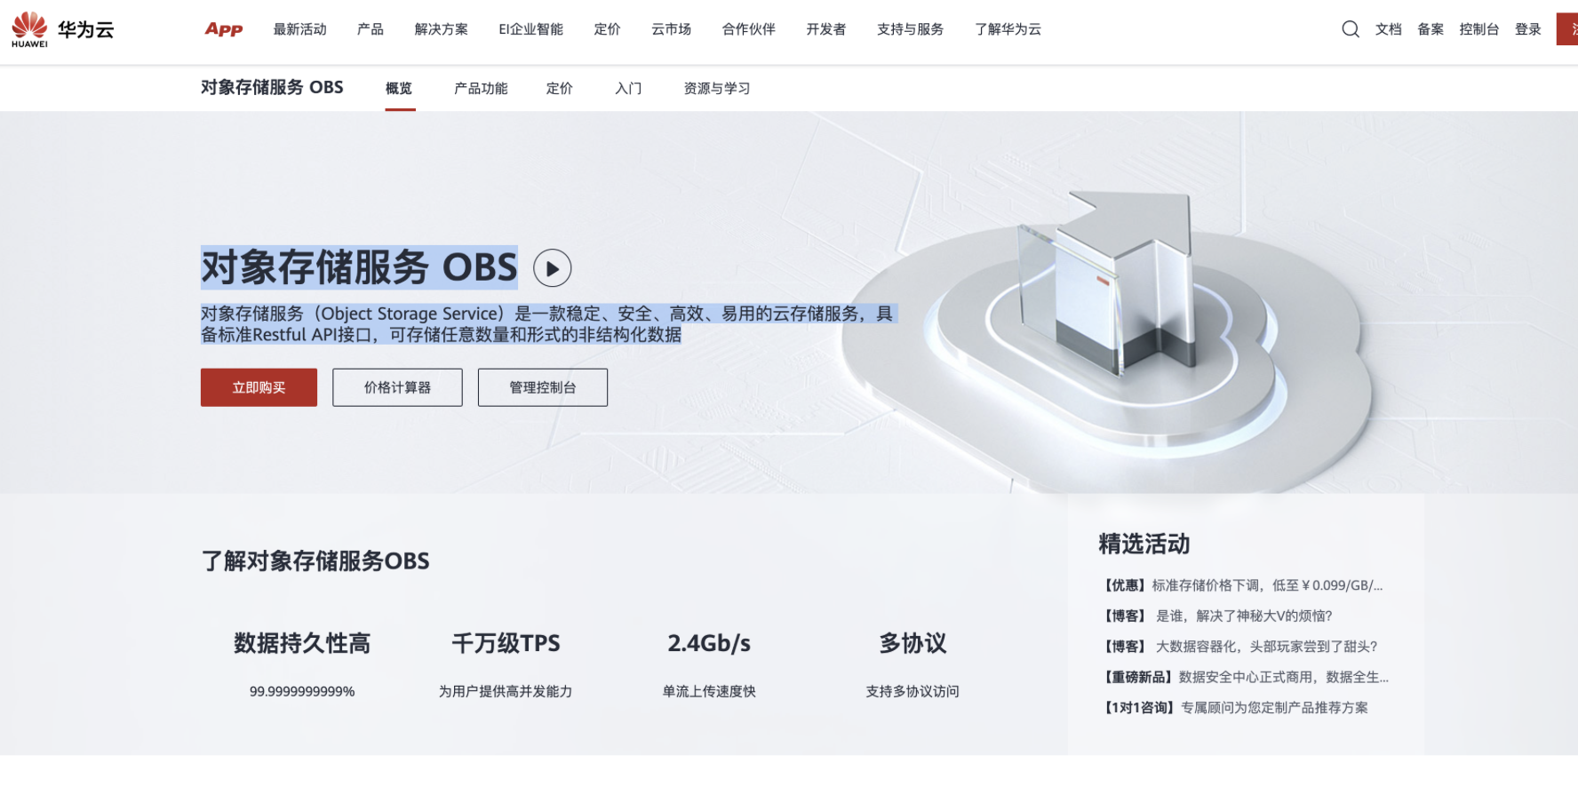Select the 概览 tab
The image size is (1578, 787).
[x=399, y=88]
